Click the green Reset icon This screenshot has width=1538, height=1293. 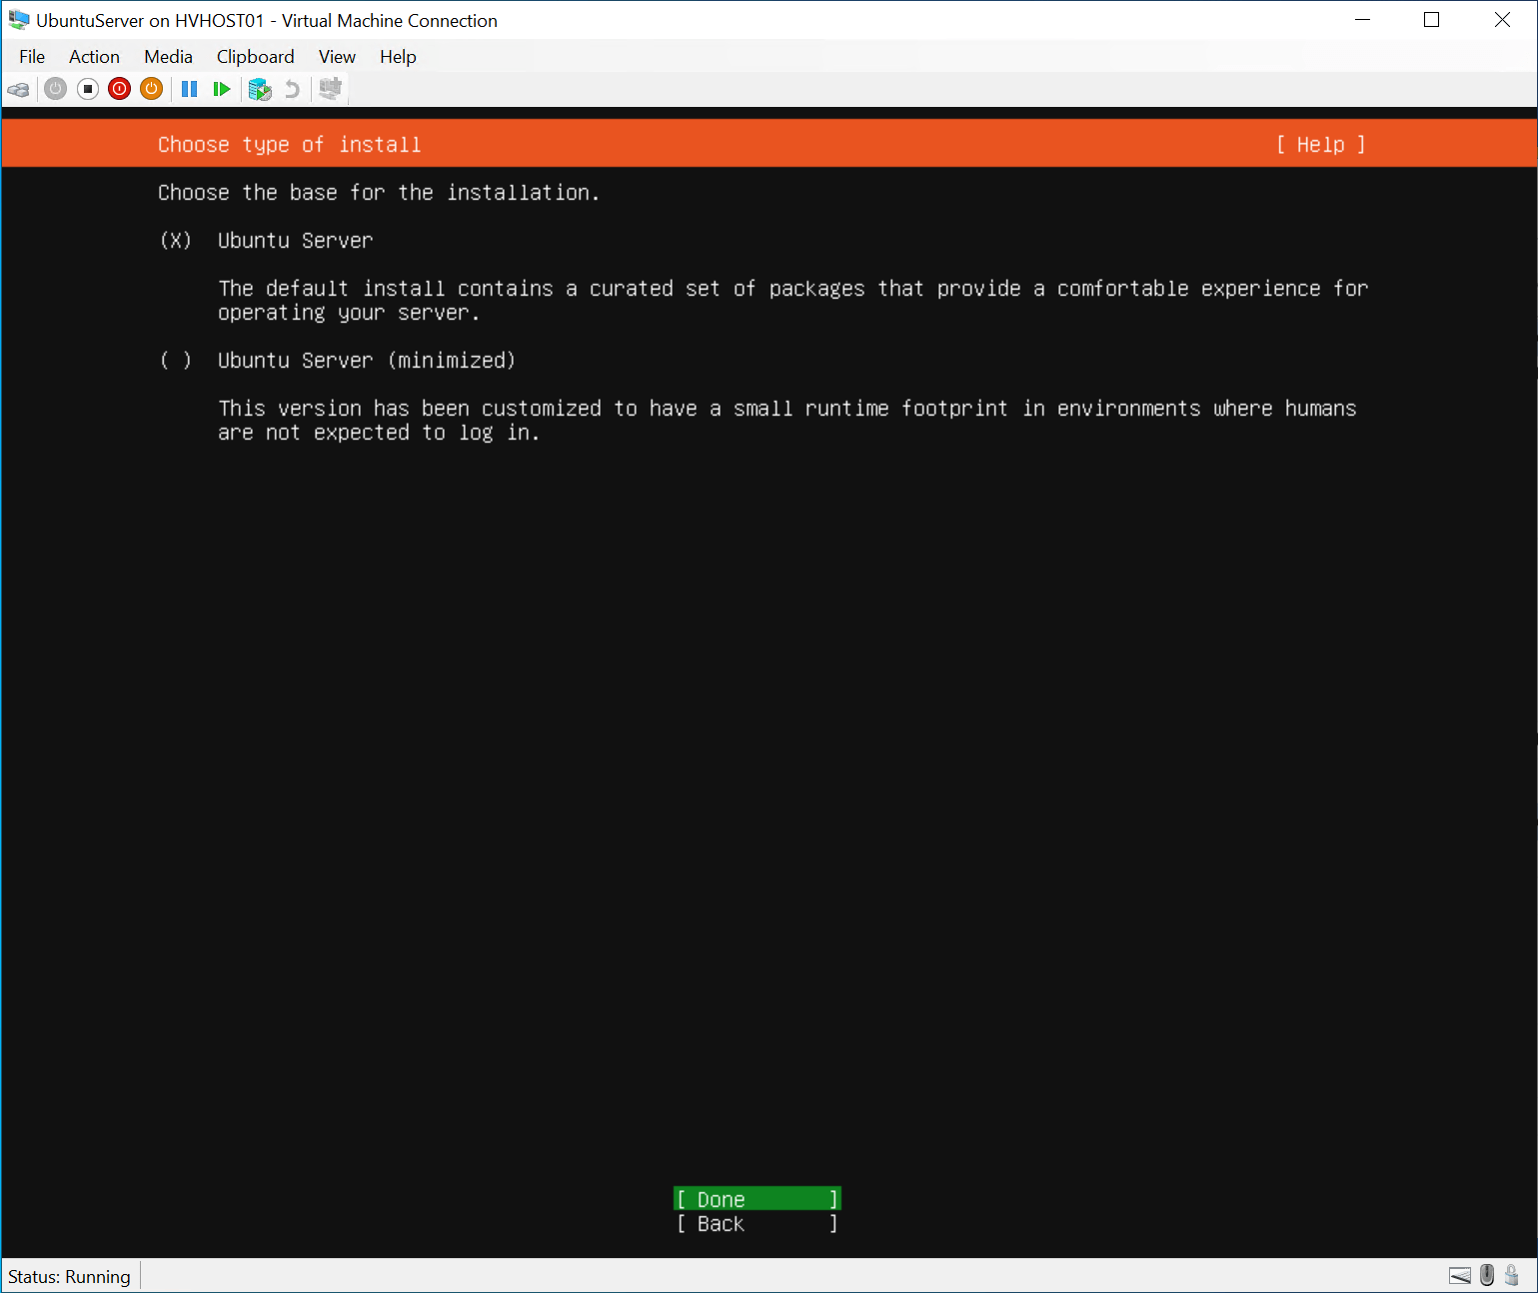click(x=222, y=89)
